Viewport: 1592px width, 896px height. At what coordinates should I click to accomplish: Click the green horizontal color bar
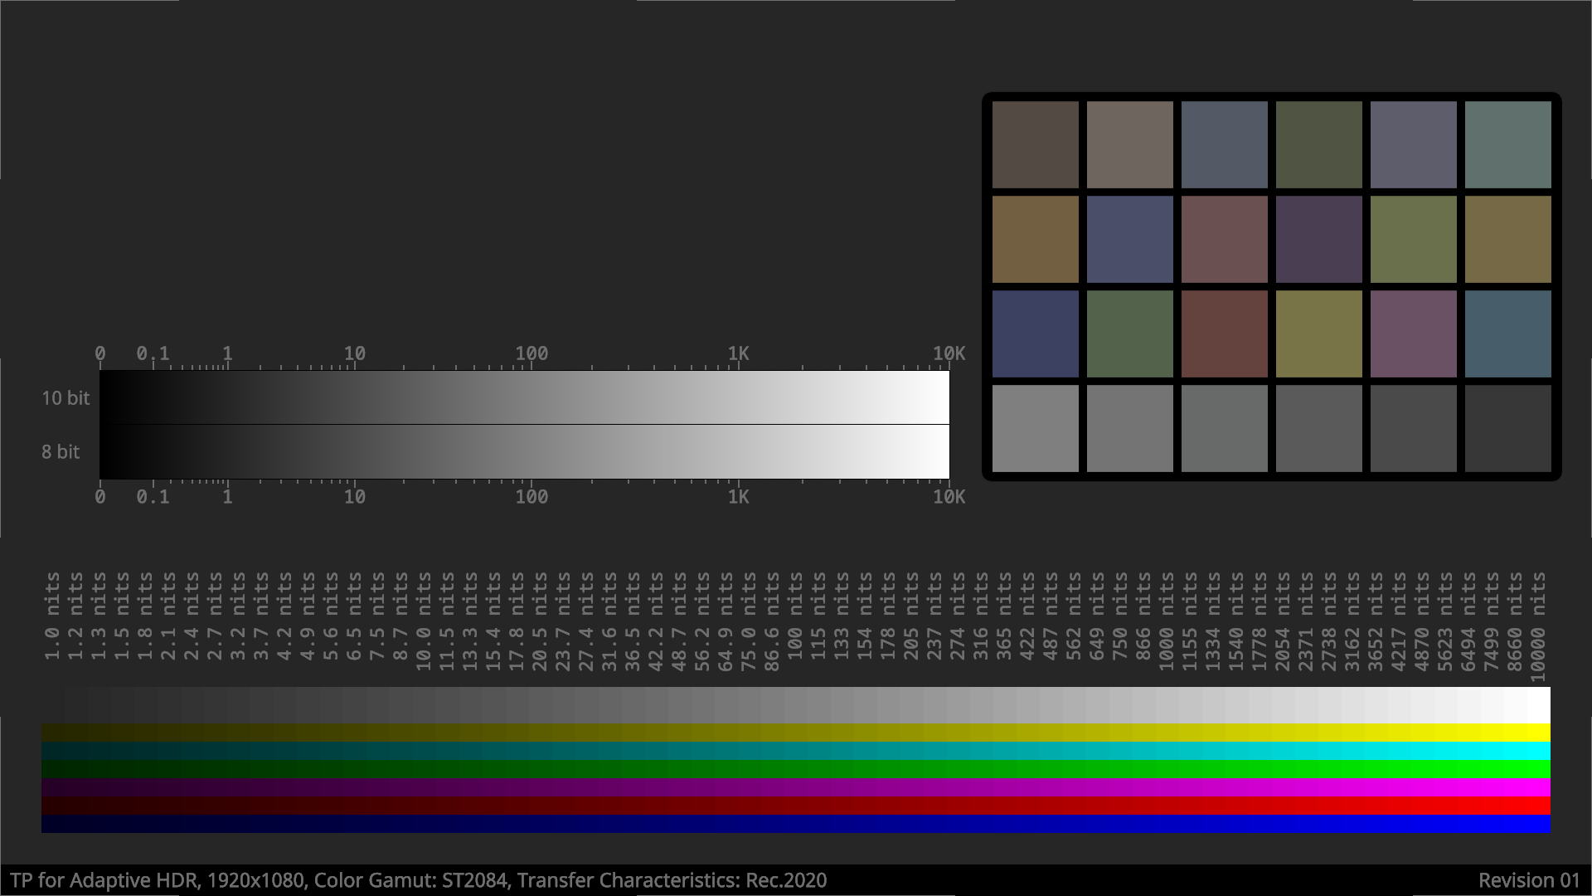pyautogui.click(x=796, y=769)
